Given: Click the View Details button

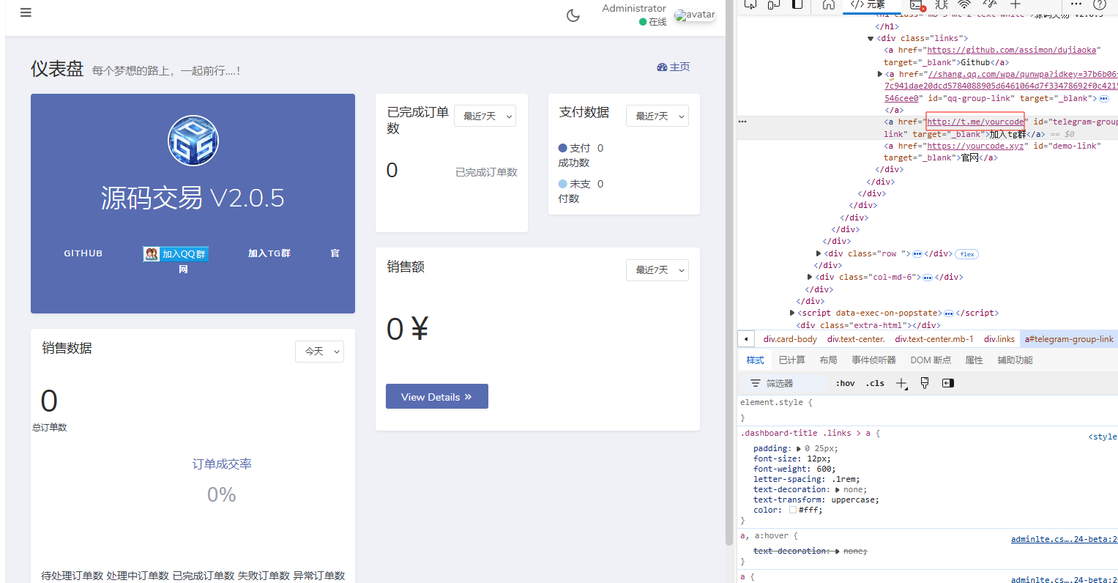Looking at the screenshot, I should [x=437, y=396].
